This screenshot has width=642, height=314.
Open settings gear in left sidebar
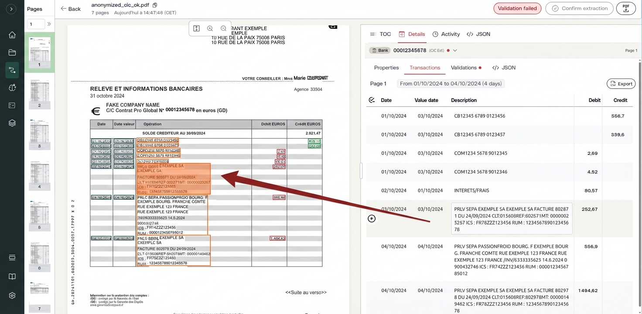click(12, 295)
